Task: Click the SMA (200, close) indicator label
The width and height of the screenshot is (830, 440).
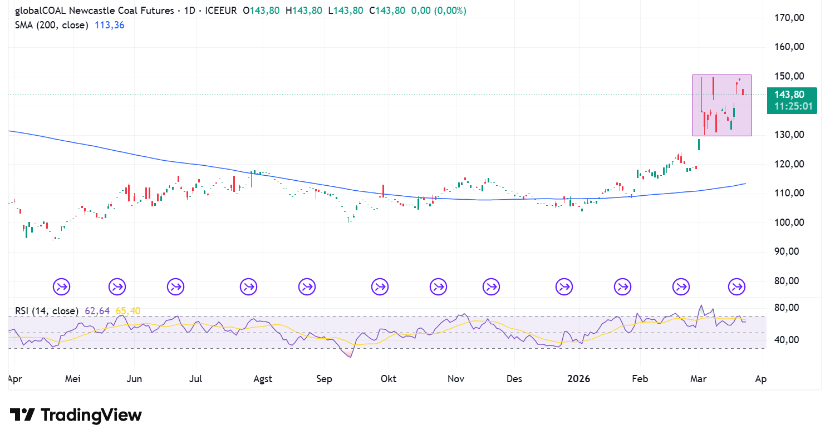Action: click(52, 25)
